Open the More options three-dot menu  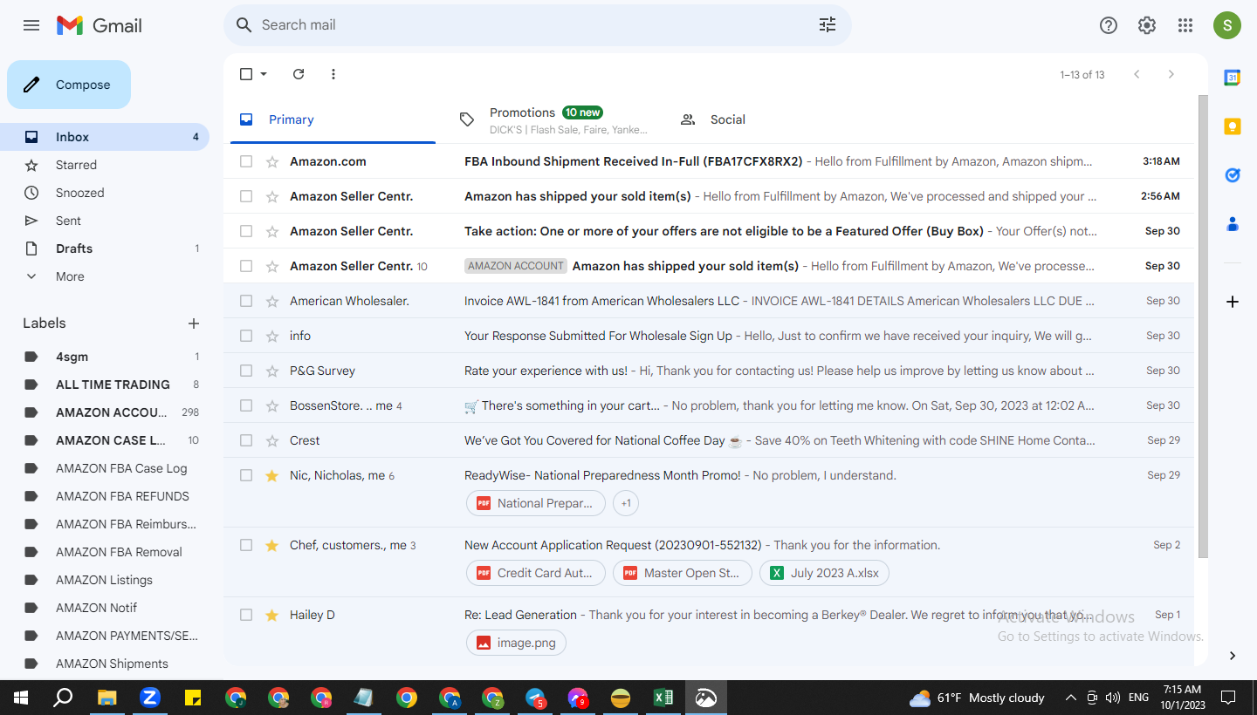[333, 74]
